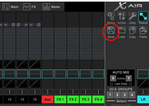Open the gate curve display of channel 14
The image size is (149, 106).
tap(9, 64)
